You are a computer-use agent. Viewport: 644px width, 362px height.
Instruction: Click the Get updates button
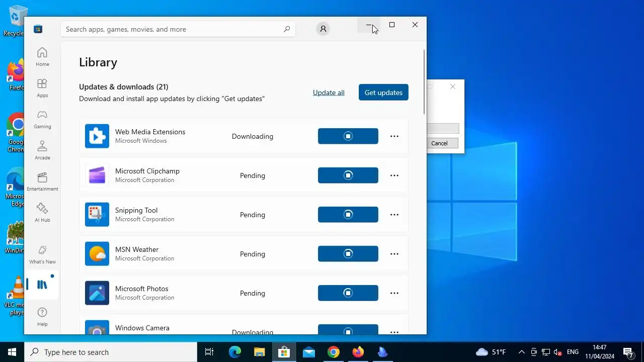point(383,93)
